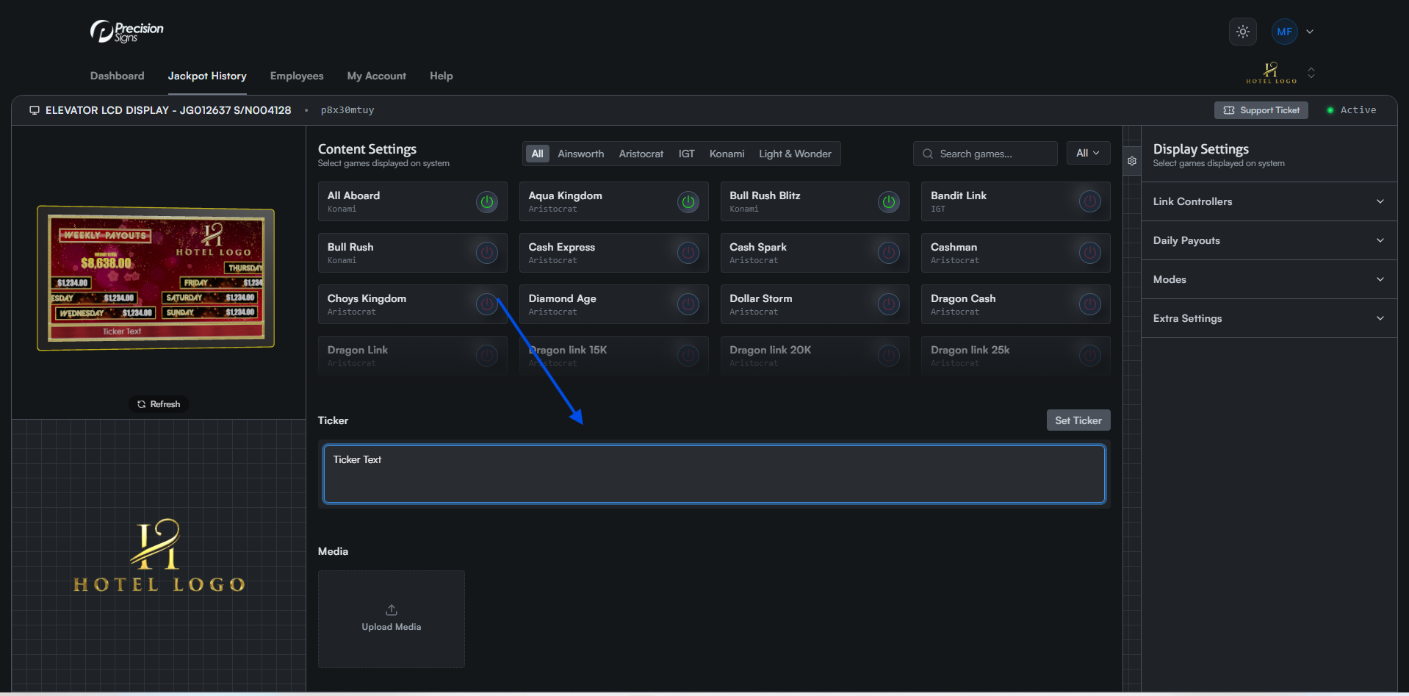Viewport: 1409px width, 696px height.
Task: Enable Cash Express power toggle
Action: pos(688,253)
